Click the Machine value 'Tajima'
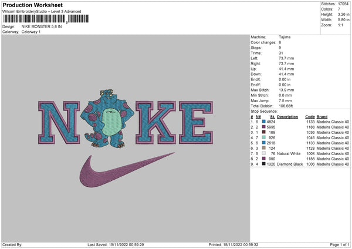 point(285,37)
